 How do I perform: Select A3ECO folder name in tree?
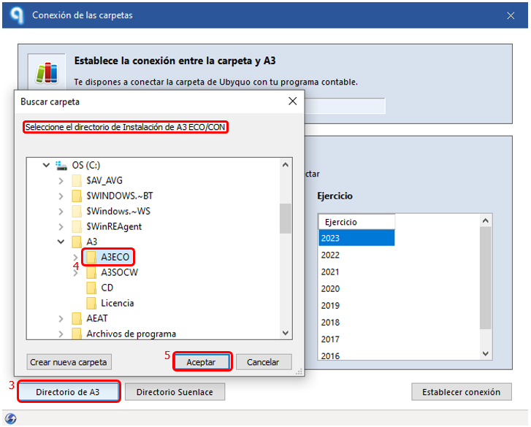pos(115,257)
